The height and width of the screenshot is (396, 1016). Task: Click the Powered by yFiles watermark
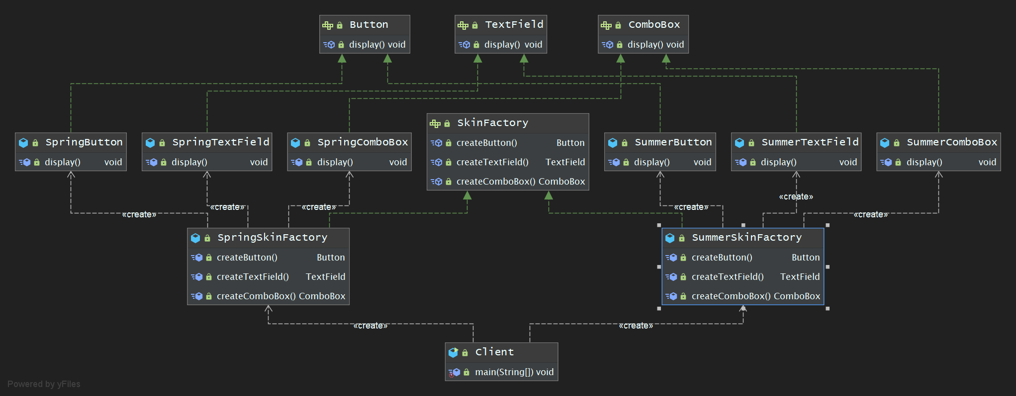pos(44,384)
